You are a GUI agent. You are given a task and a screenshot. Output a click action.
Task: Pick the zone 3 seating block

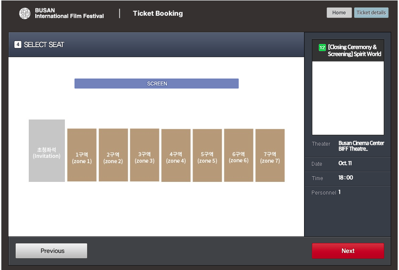(x=145, y=155)
